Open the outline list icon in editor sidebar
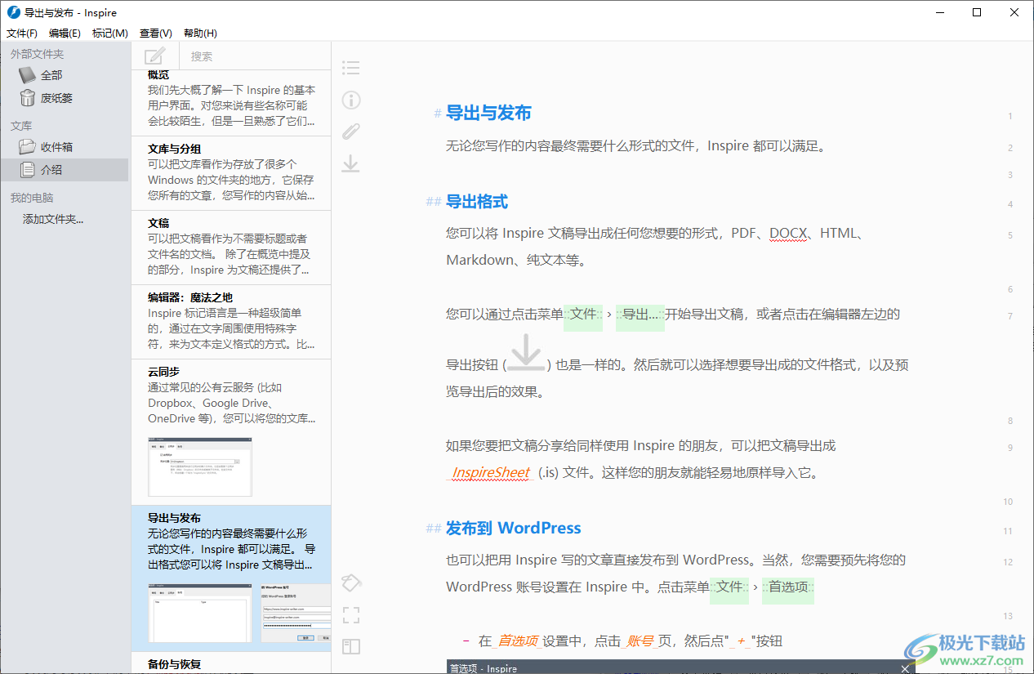1034x674 pixels. pos(350,68)
